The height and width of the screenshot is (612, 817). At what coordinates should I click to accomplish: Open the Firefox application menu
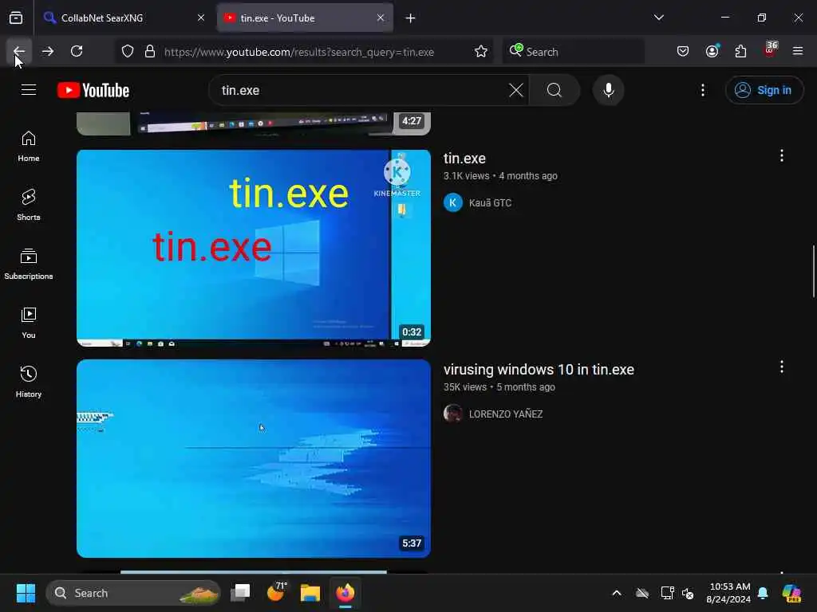798,52
